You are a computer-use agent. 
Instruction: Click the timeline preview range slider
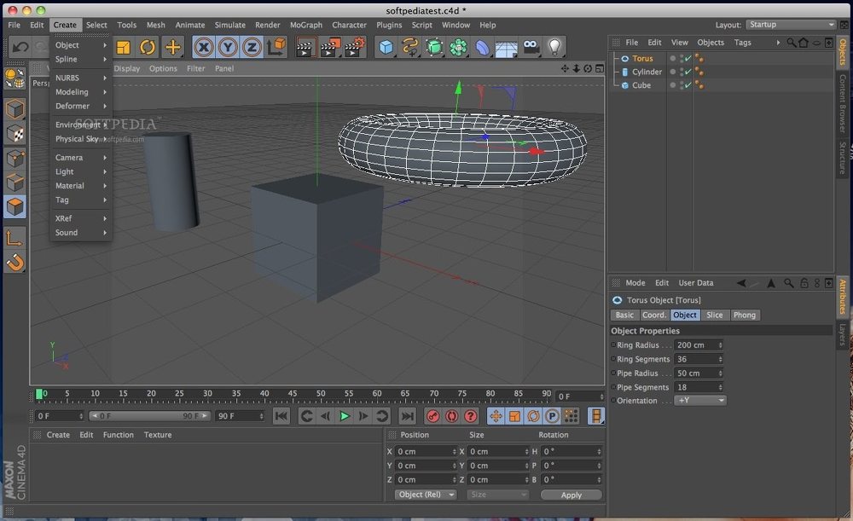150,416
